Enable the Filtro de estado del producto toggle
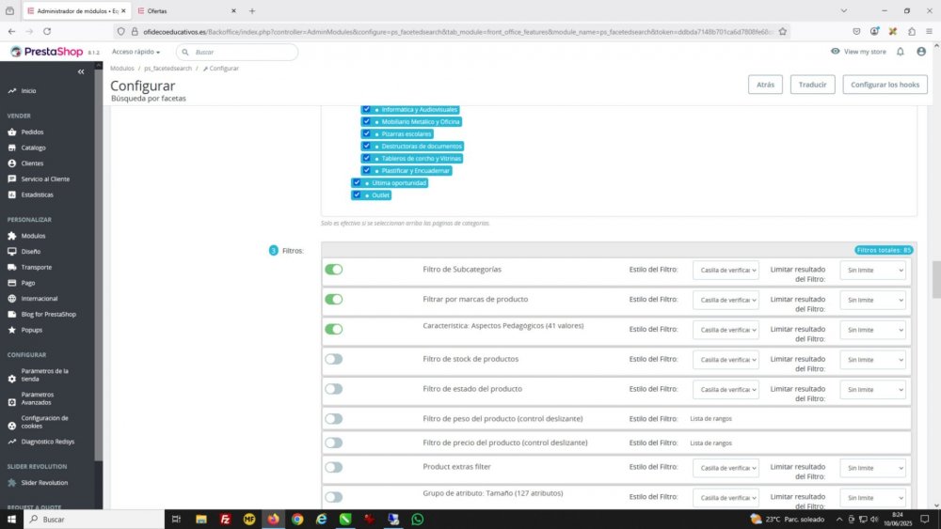 [x=334, y=389]
